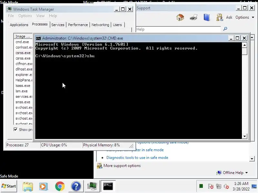Screen dimensions: 258x193
Task: Switch to the Performance tab
Action: coord(78,25)
